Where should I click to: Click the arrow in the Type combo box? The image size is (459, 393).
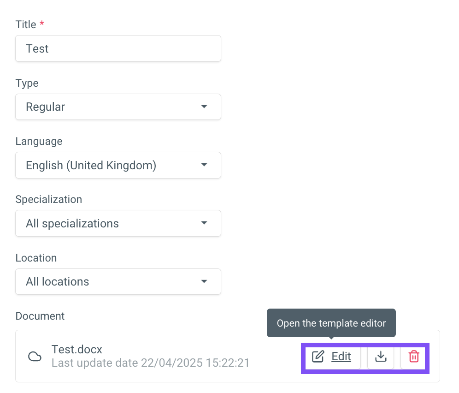(x=204, y=107)
